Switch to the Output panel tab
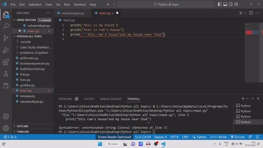Viewport: 263px width, 148px height. pyautogui.click(x=89, y=99)
